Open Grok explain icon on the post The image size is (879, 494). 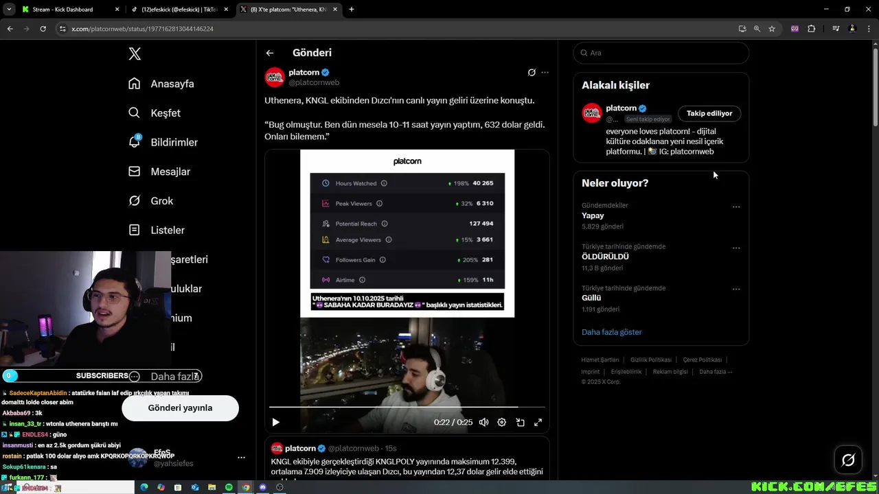tap(532, 72)
